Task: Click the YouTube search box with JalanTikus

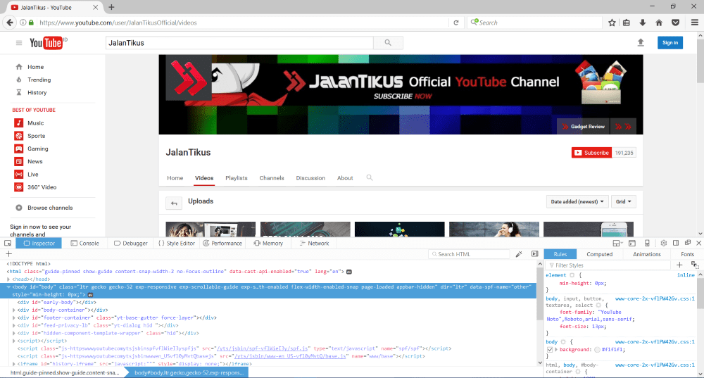Action: (x=240, y=43)
